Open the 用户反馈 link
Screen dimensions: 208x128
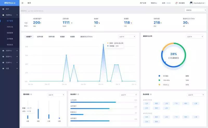click(x=143, y=3)
